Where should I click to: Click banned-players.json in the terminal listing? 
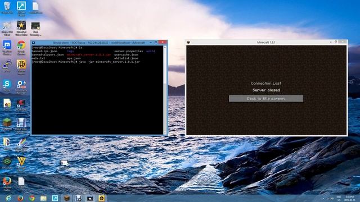click(x=48, y=55)
